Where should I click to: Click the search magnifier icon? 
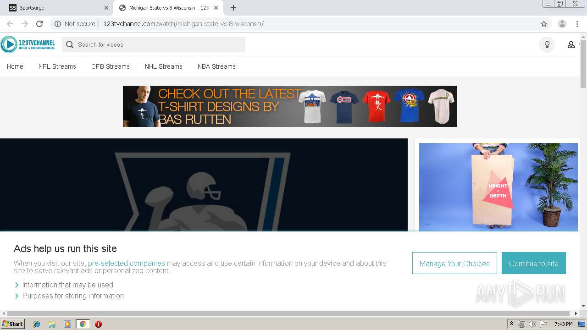click(x=70, y=44)
